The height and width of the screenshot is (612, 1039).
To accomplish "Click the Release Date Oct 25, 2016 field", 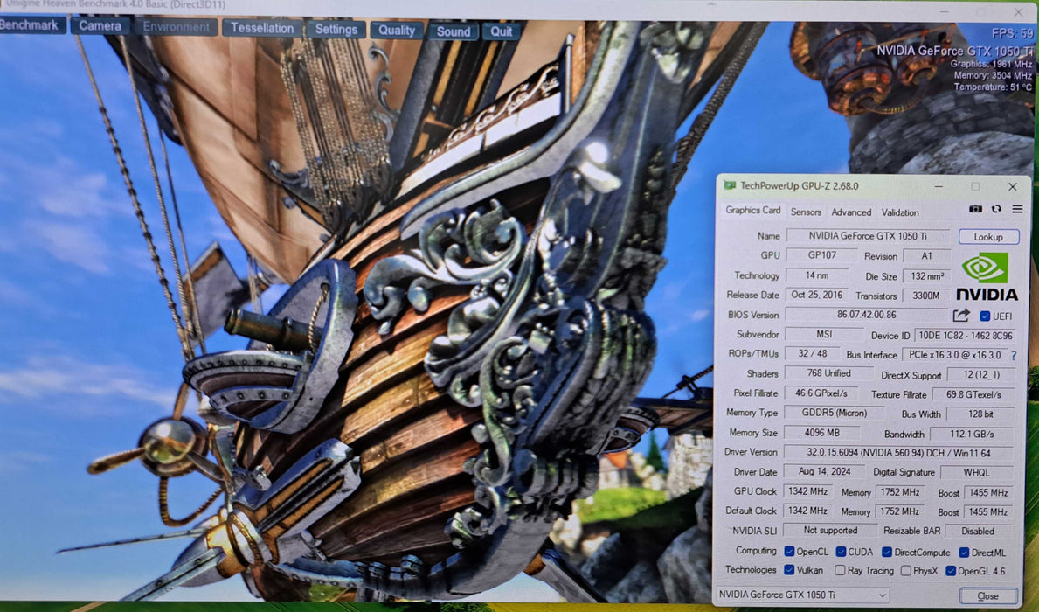I will 816,295.
